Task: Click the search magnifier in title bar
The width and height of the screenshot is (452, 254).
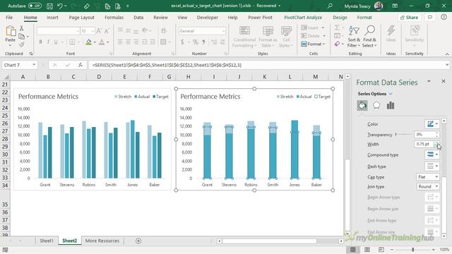Action: (x=330, y=6)
